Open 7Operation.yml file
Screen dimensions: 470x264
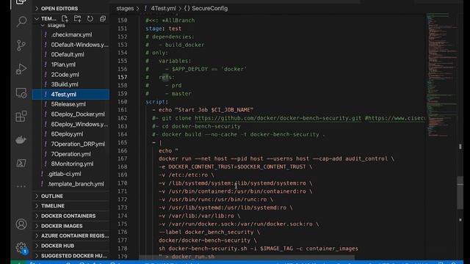70,154
